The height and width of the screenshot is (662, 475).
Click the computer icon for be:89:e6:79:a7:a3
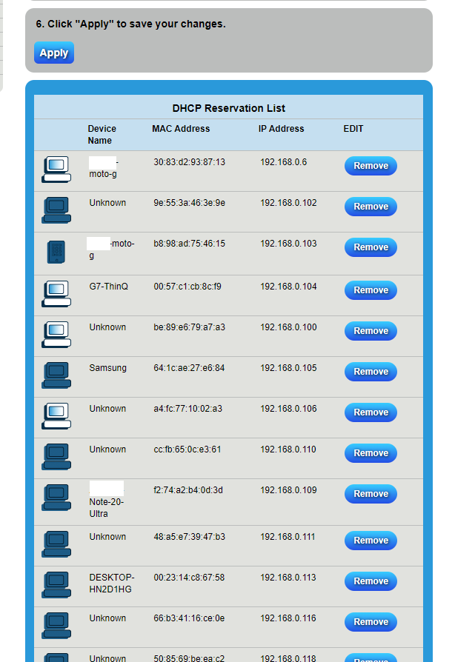[56, 335]
